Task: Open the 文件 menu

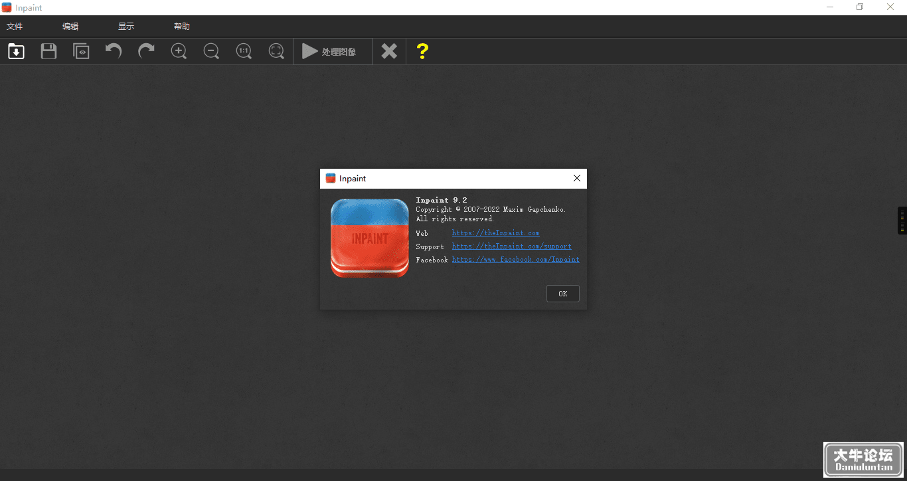Action: (x=15, y=27)
